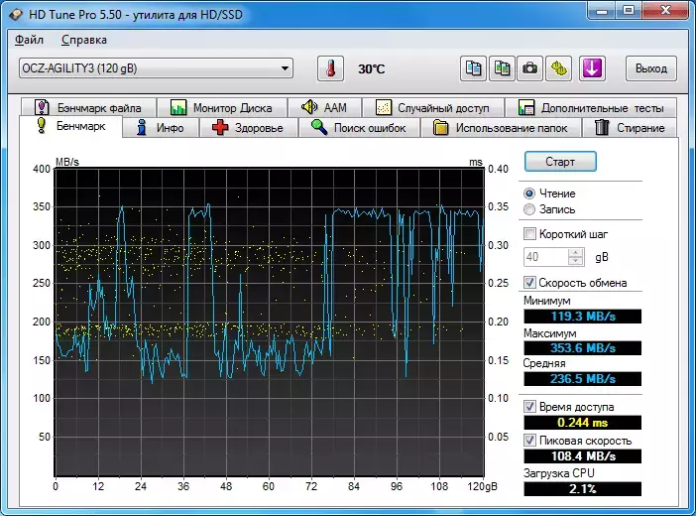Select the Бенчмарк tab
Image resolution: width=696 pixels, height=516 pixels.
pos(71,126)
